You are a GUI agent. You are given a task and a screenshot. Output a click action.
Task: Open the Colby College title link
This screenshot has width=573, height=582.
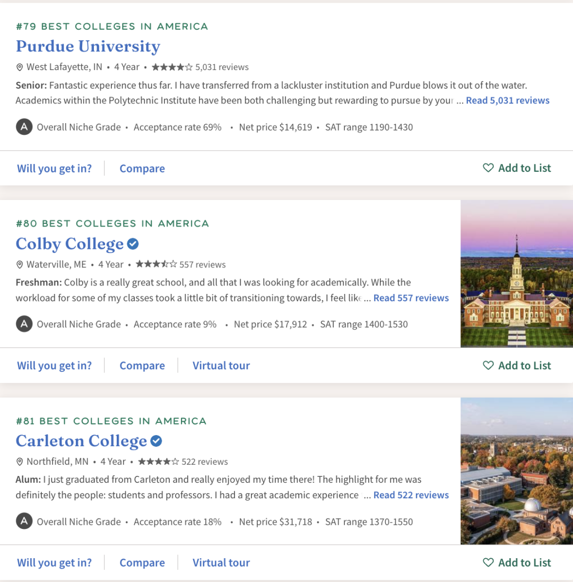click(x=70, y=244)
